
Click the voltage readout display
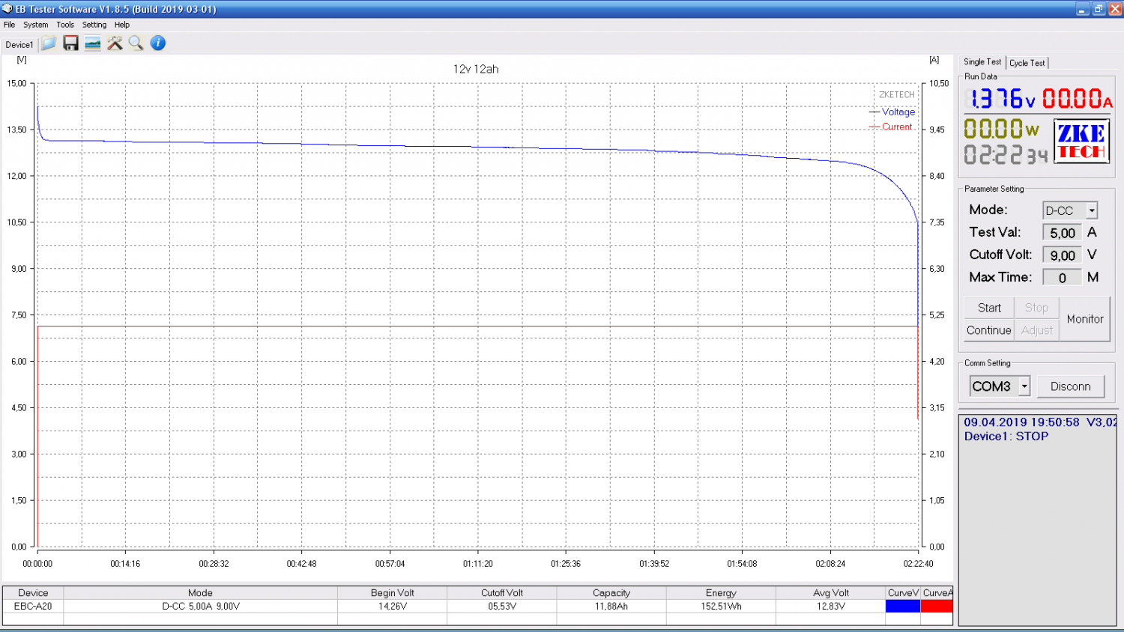coord(1002,99)
